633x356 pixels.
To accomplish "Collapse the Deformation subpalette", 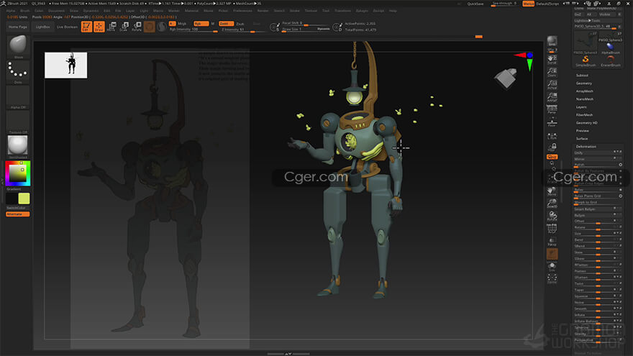I will pyautogui.click(x=586, y=146).
